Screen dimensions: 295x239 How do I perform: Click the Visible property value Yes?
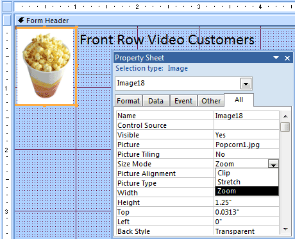click(x=247, y=135)
